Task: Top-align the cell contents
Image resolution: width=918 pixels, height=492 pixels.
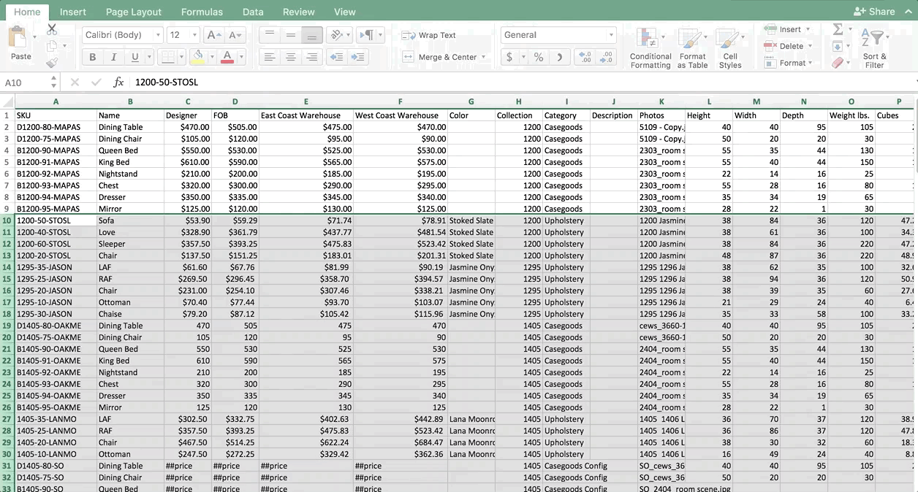Action: pyautogui.click(x=270, y=35)
